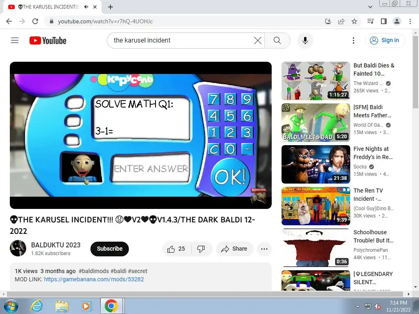Open the Chrome profile avatar icon
The height and width of the screenshot is (314, 419).
[x=397, y=21]
